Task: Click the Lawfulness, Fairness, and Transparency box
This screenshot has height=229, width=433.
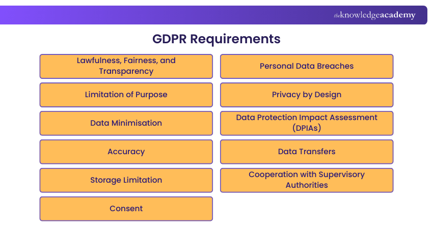Action: coord(126,66)
